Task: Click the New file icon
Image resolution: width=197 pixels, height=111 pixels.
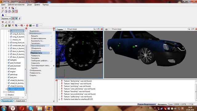Action: coord(3,25)
